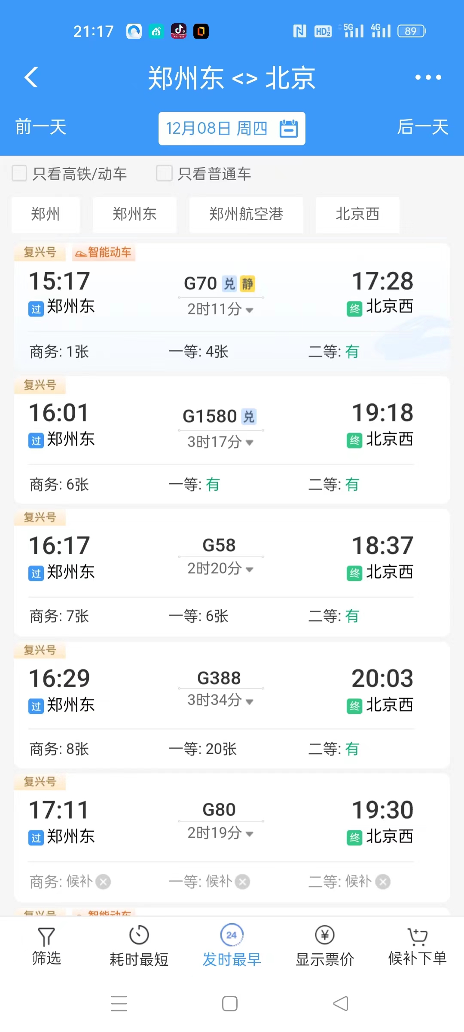Enable only high-speed/bullet trains checkbox
Viewport: 464px width, 1032px height.
(x=19, y=173)
